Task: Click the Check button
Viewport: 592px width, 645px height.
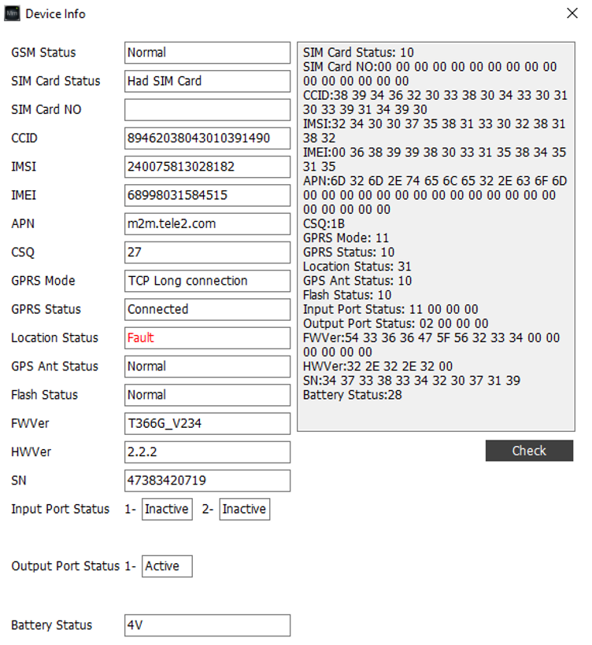Action: tap(529, 451)
